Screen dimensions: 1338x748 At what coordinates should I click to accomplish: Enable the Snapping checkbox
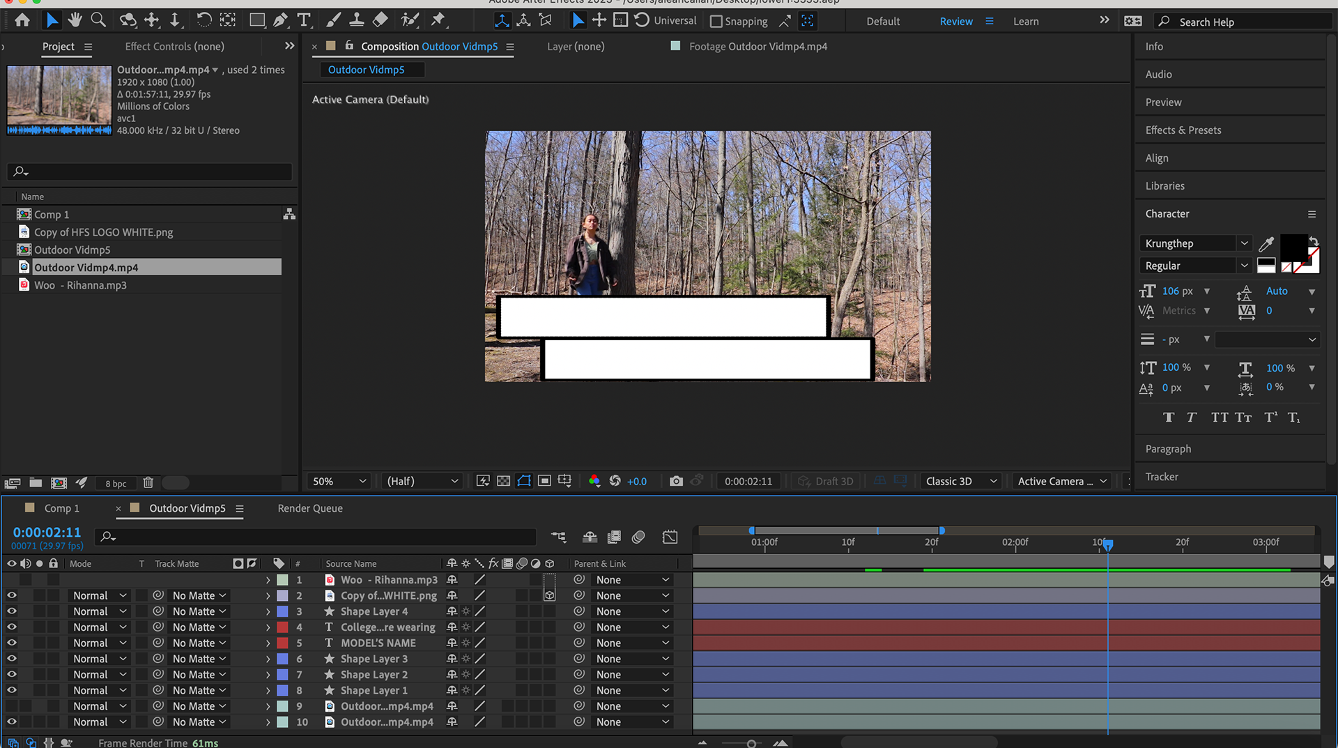(715, 21)
